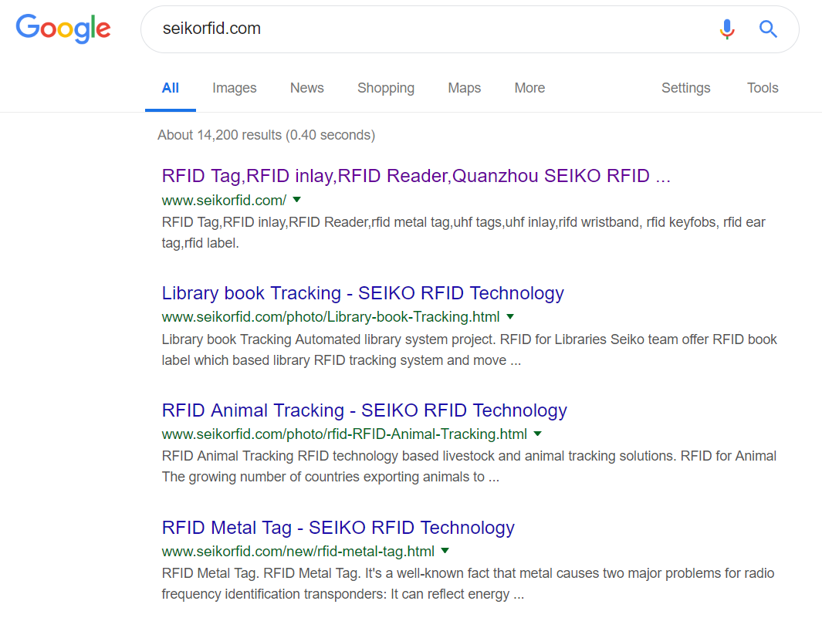Select the All results tab
Image resolution: width=822 pixels, height=628 pixels.
[171, 88]
